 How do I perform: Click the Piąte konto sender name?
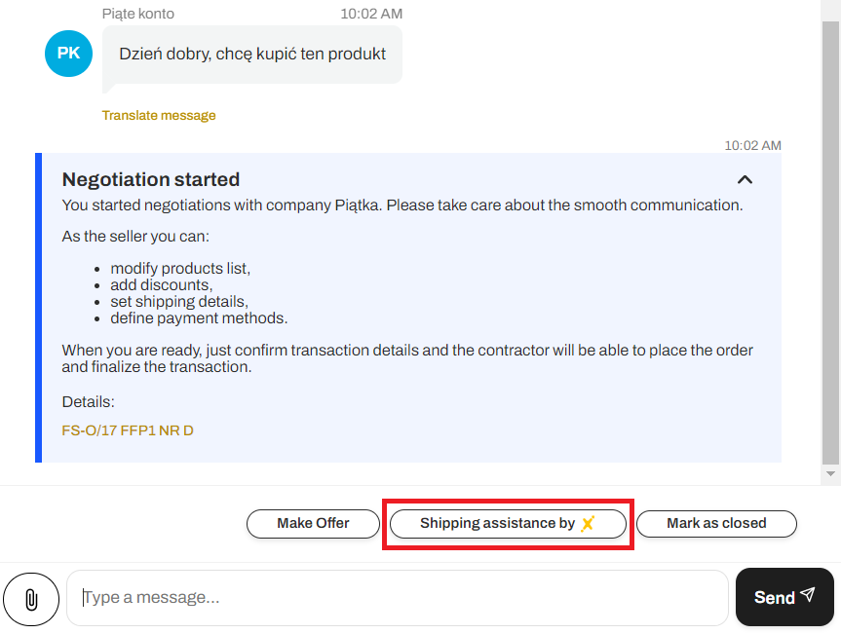tap(137, 14)
